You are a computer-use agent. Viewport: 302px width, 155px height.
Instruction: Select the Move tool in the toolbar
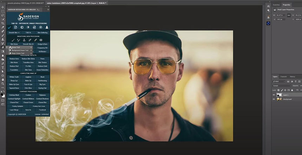point(3,7)
